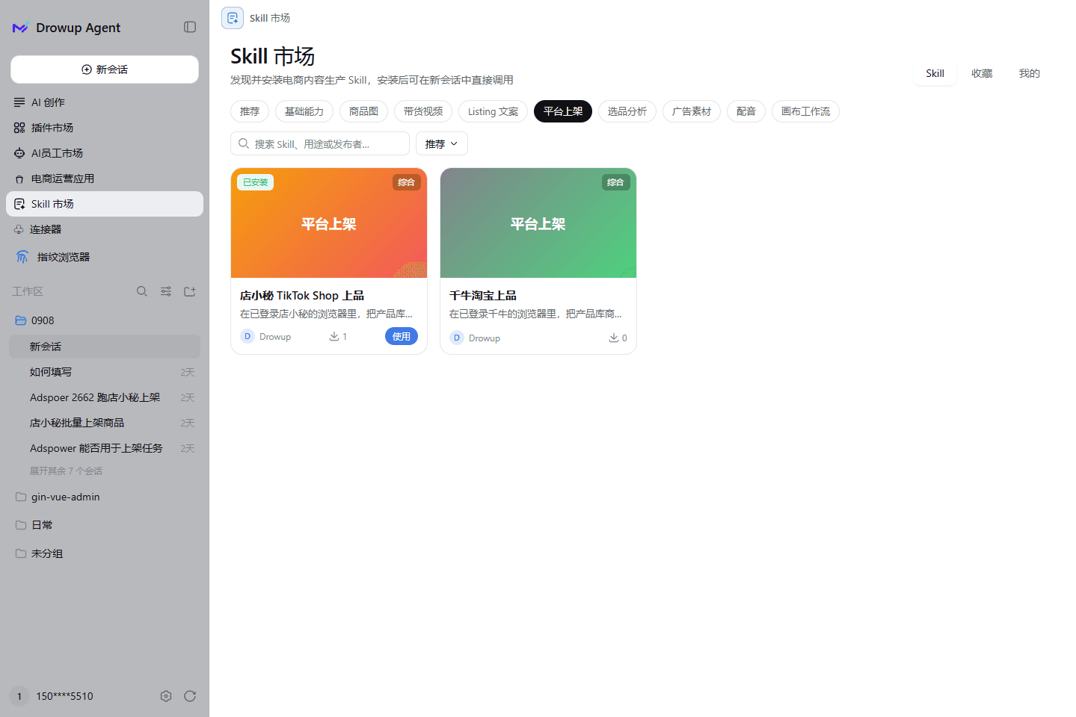This screenshot has width=1076, height=717.
Task: Click 综合 tag on 店小秘 cover
Action: 407,182
